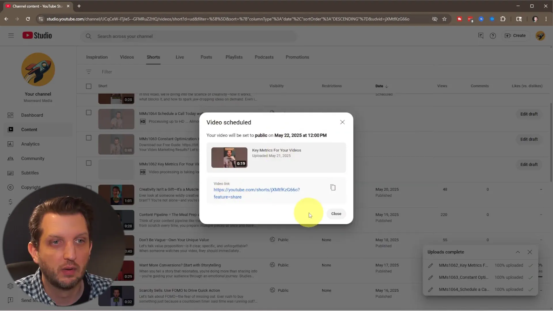
Task: Click the Send feedback icon in sidebar
Action: coord(10,300)
